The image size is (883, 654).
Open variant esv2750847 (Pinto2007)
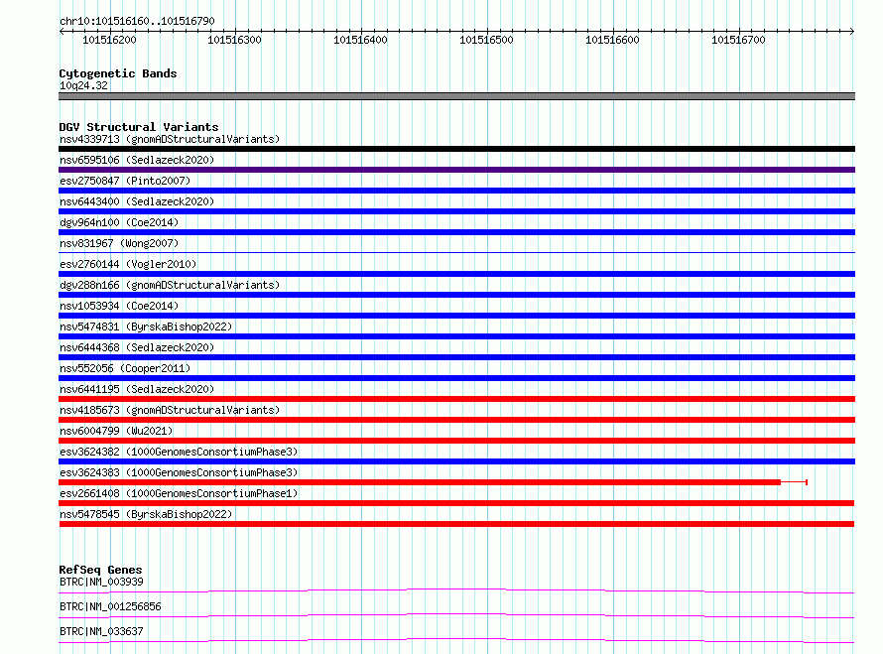coord(125,181)
